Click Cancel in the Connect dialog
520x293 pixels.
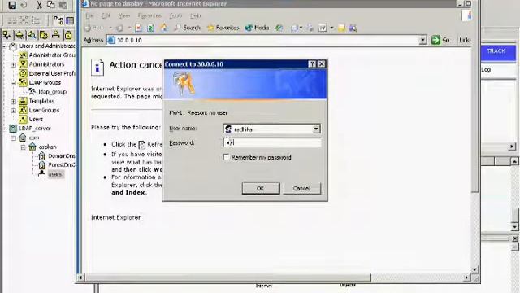pyautogui.click(x=301, y=188)
